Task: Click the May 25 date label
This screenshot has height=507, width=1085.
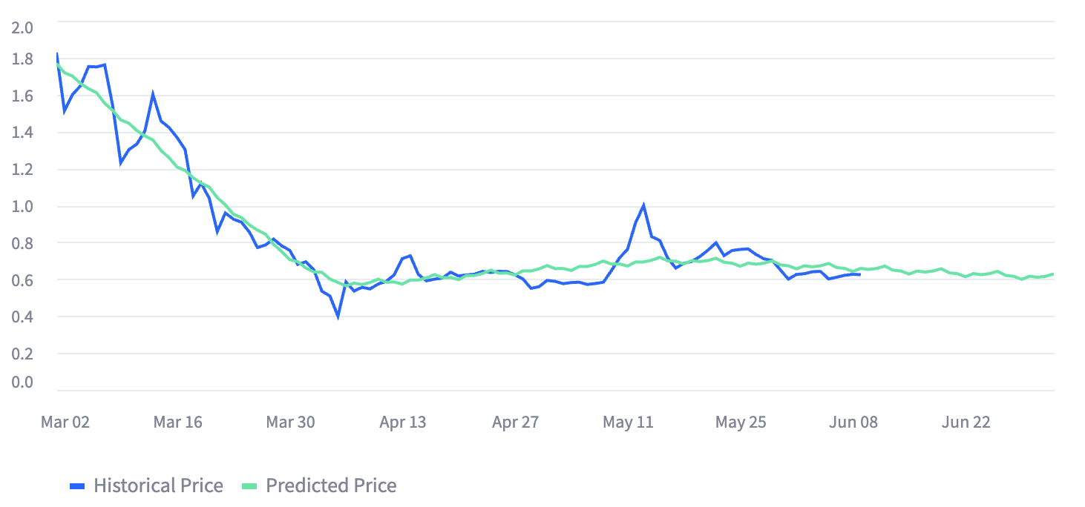Action: click(741, 422)
